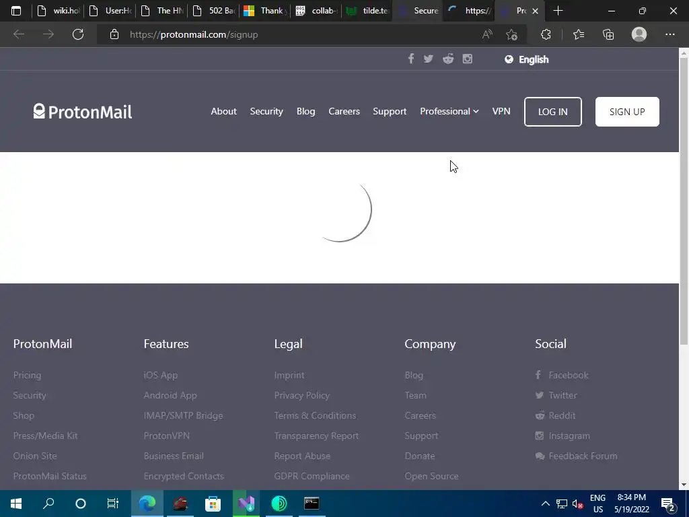The image size is (689, 517).
Task: Open Donate footer link
Action: coord(420,456)
